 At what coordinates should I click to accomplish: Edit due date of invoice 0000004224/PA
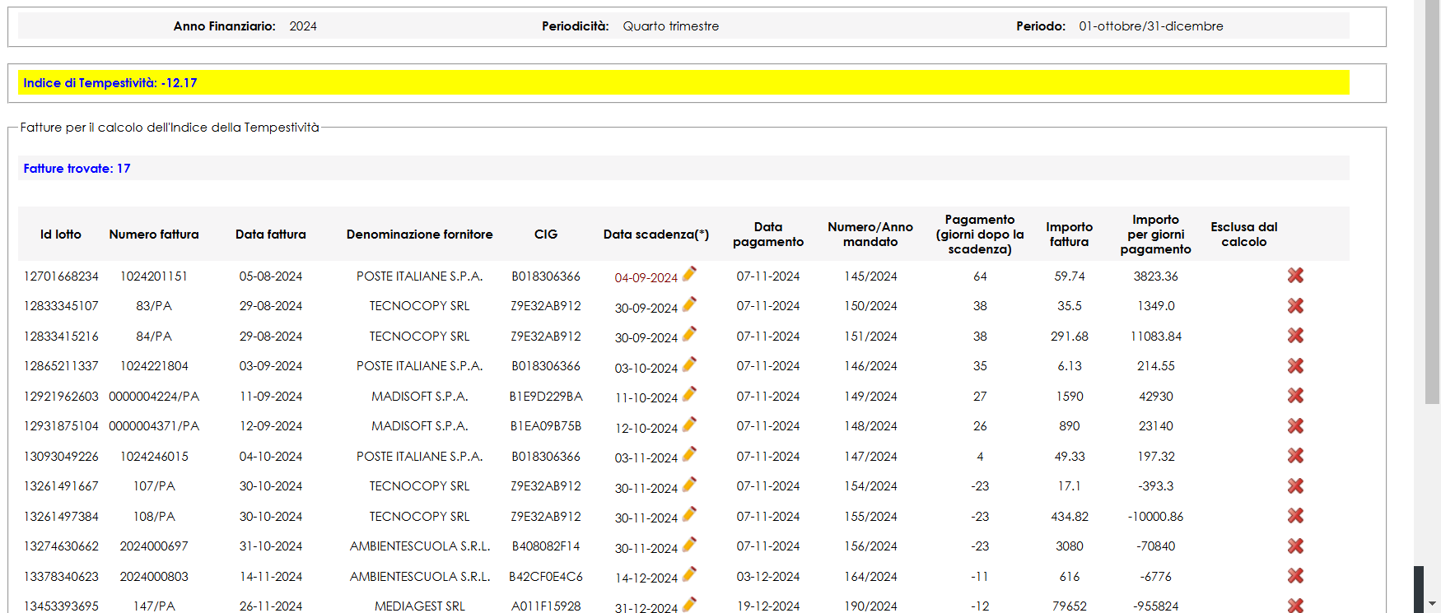(x=689, y=394)
